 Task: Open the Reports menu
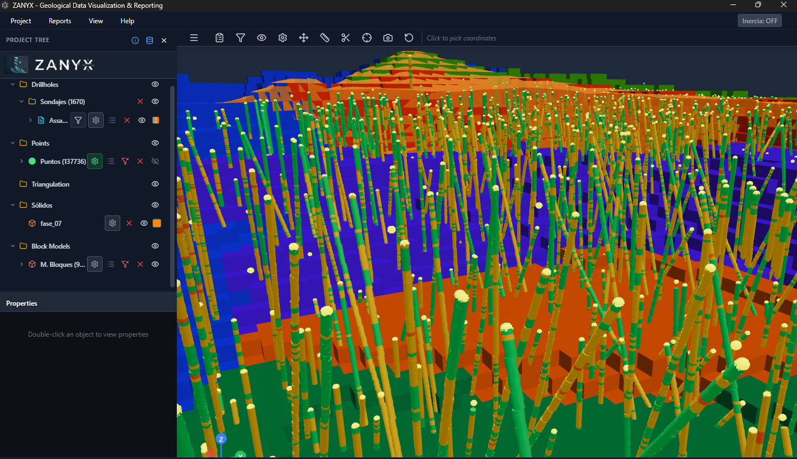click(59, 20)
